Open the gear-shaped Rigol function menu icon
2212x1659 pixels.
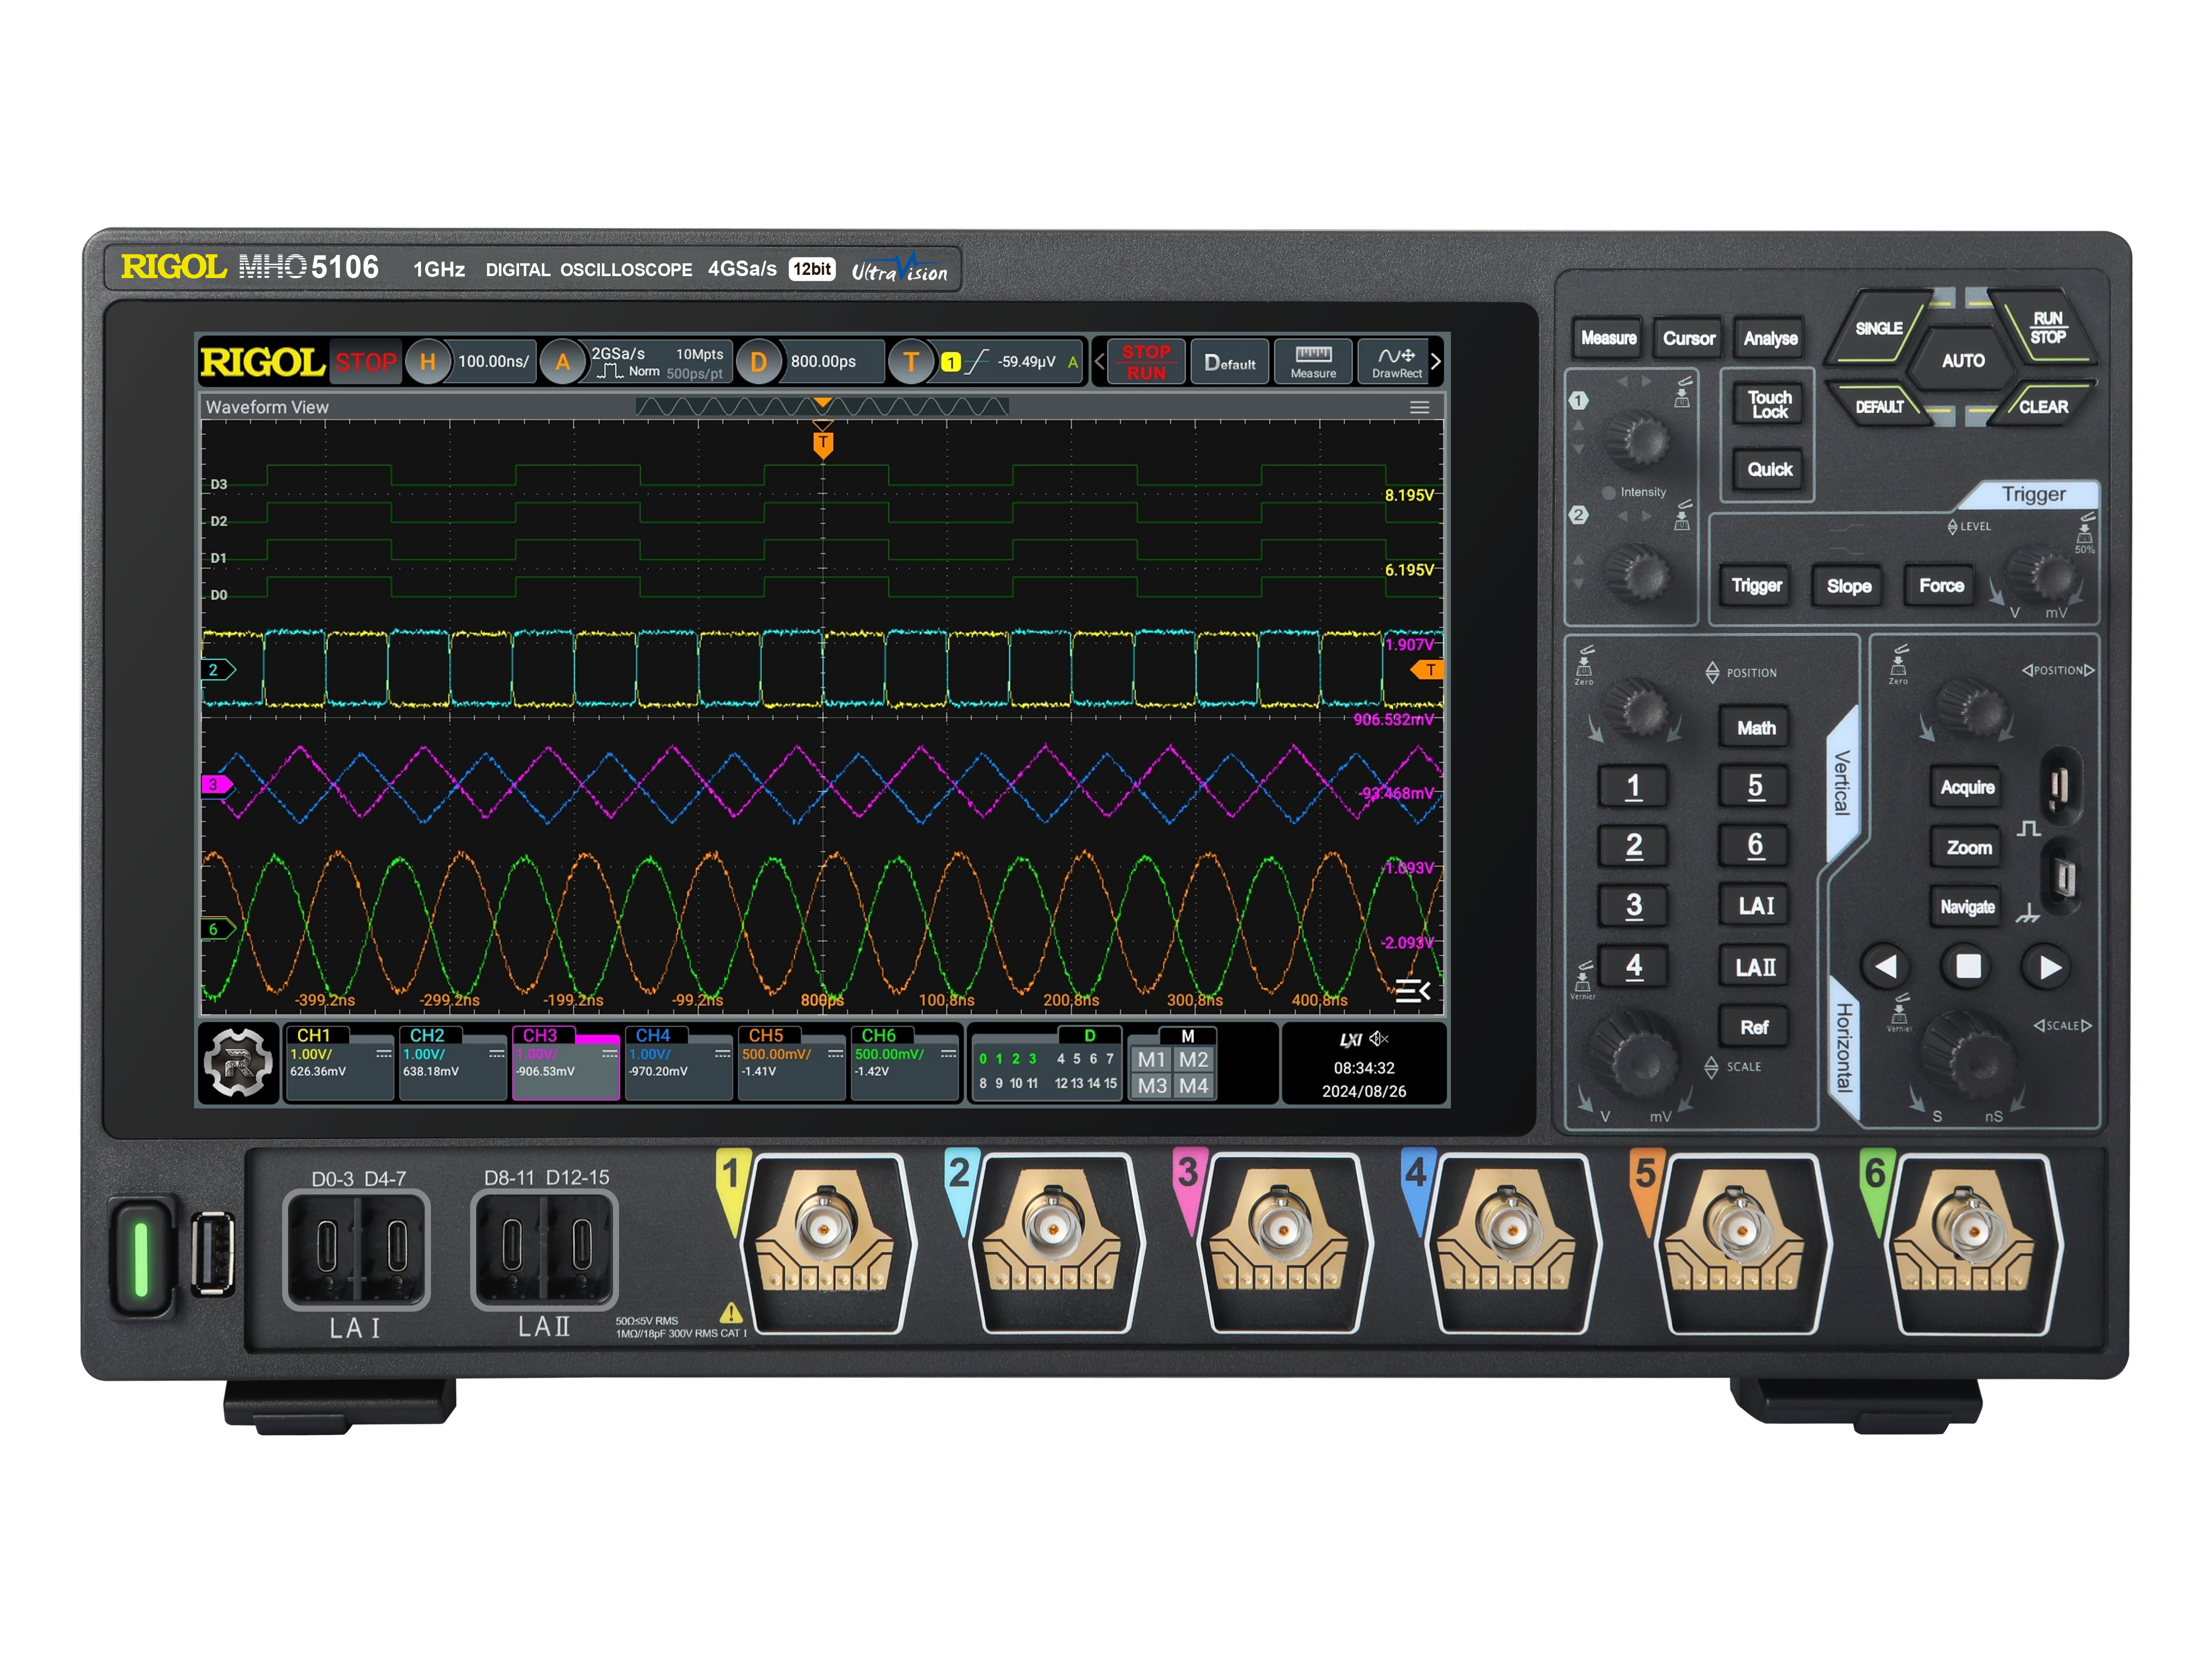point(238,1064)
